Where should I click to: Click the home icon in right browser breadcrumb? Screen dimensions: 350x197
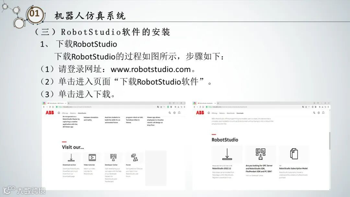[x=209, y=113]
